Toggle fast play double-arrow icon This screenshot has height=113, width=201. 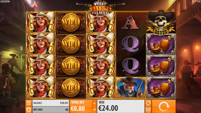(148, 110)
